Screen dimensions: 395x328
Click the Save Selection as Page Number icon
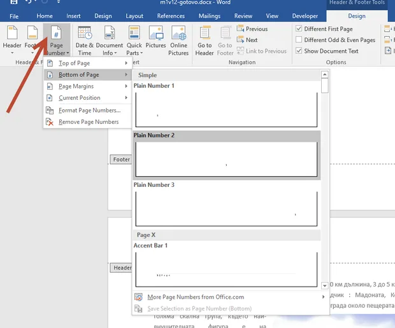[138, 308]
